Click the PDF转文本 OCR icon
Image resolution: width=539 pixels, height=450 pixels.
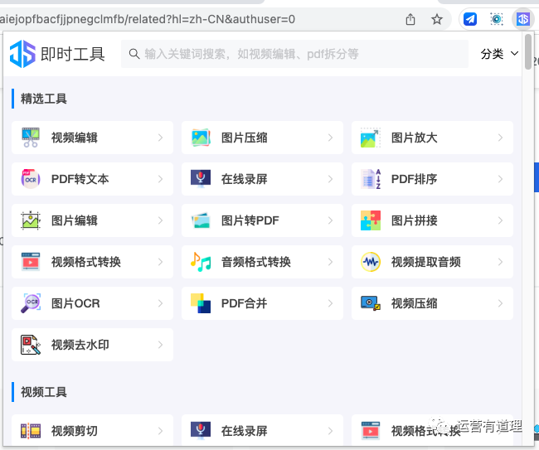pyautogui.click(x=31, y=179)
